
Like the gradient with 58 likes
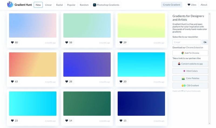69,42
